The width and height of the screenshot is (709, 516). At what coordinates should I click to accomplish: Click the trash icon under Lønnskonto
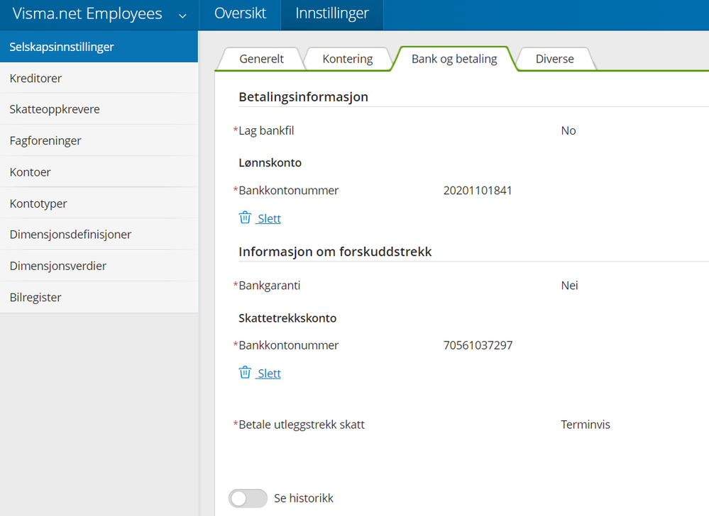pyautogui.click(x=245, y=218)
